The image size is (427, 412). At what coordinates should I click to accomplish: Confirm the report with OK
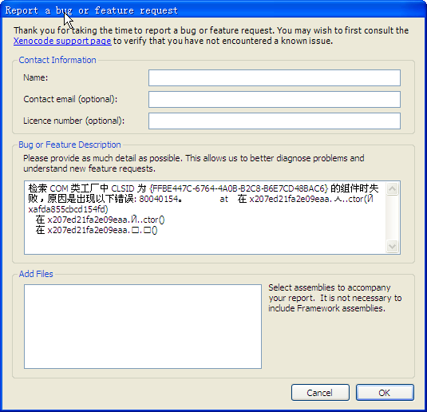tap(385, 392)
